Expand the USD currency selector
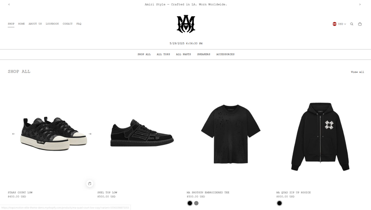 click(x=339, y=24)
